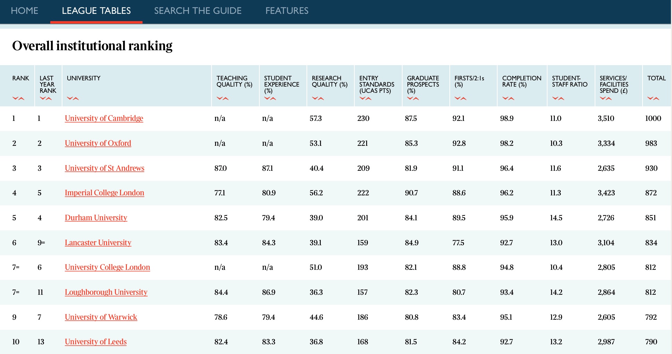Open University of Cambridge link
672x354 pixels.
click(x=104, y=118)
